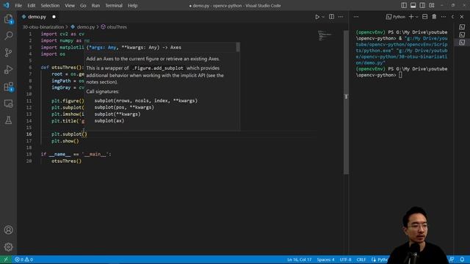The height and width of the screenshot is (264, 470).
Task: Open notifications bell in status bar
Action: (462, 260)
